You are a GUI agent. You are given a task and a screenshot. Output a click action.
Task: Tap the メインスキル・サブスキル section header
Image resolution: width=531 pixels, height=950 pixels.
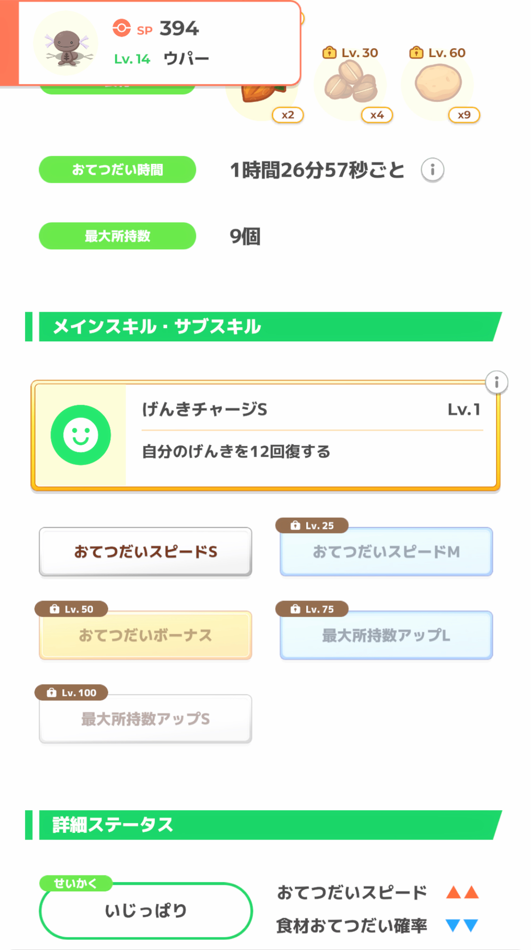[264, 327]
